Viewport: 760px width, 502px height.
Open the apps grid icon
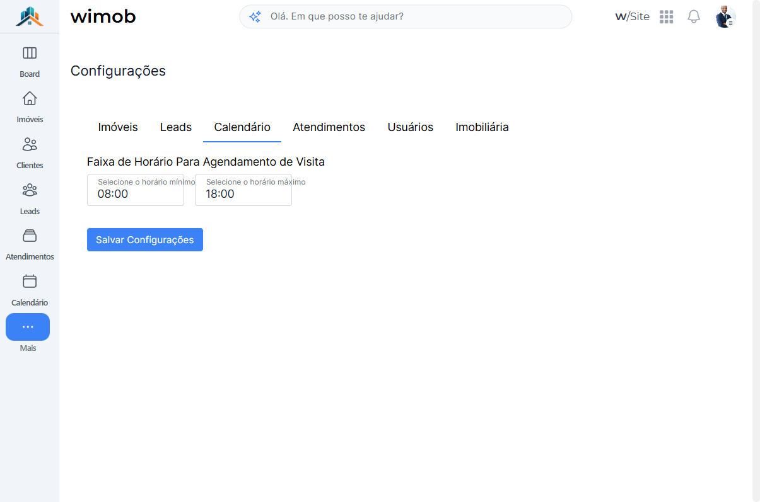pyautogui.click(x=667, y=17)
